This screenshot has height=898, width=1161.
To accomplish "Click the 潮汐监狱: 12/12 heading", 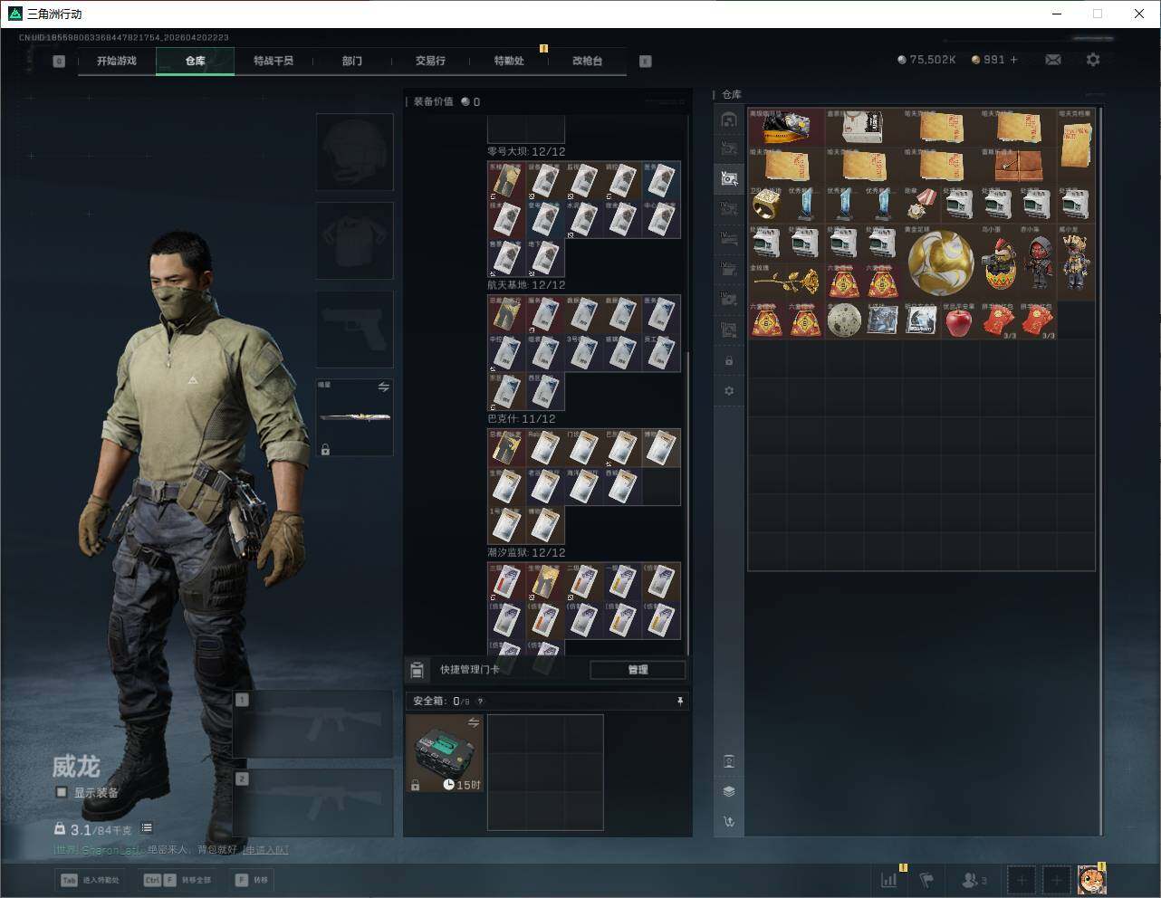I will (x=526, y=552).
